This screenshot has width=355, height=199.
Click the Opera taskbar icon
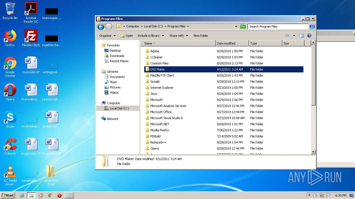(59, 195)
